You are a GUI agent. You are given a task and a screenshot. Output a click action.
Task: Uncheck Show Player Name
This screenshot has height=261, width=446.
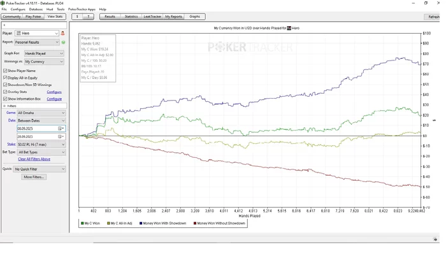pos(5,71)
